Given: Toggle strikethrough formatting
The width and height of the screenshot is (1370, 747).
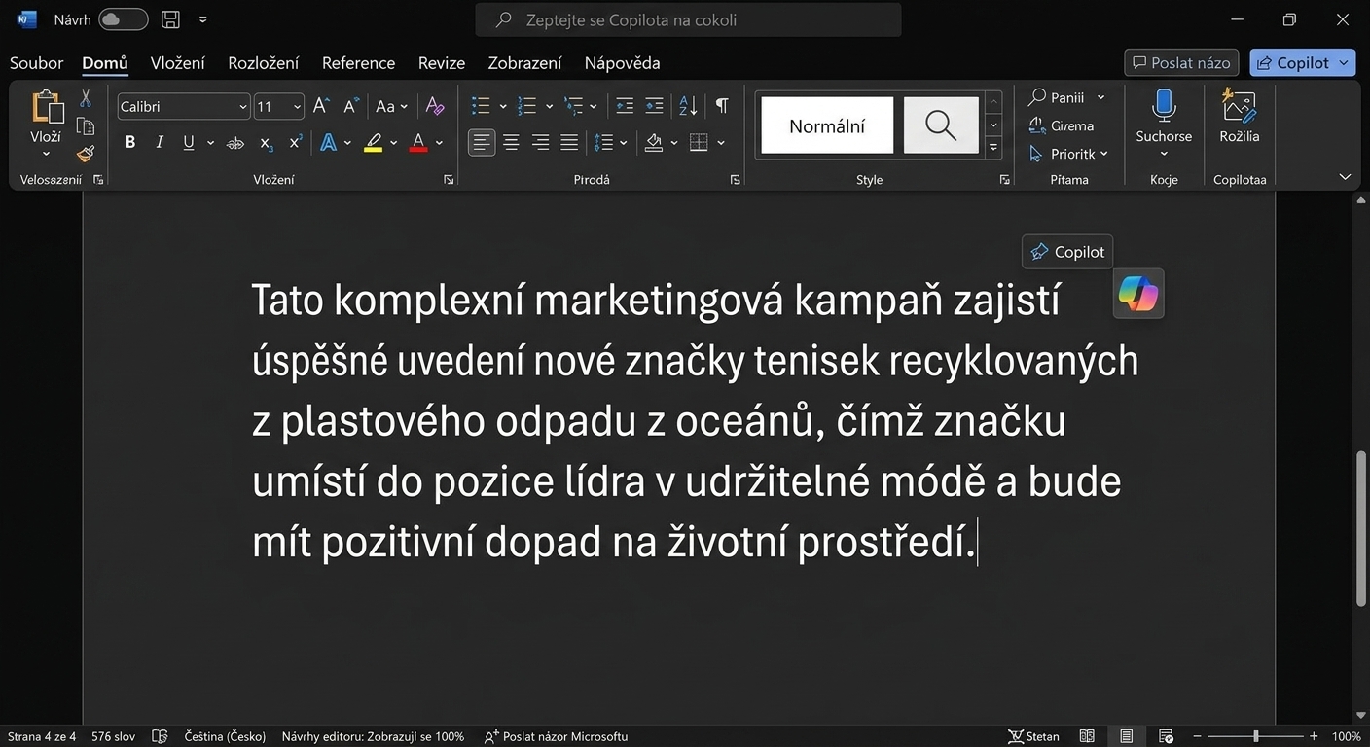Looking at the screenshot, I should coord(234,143).
